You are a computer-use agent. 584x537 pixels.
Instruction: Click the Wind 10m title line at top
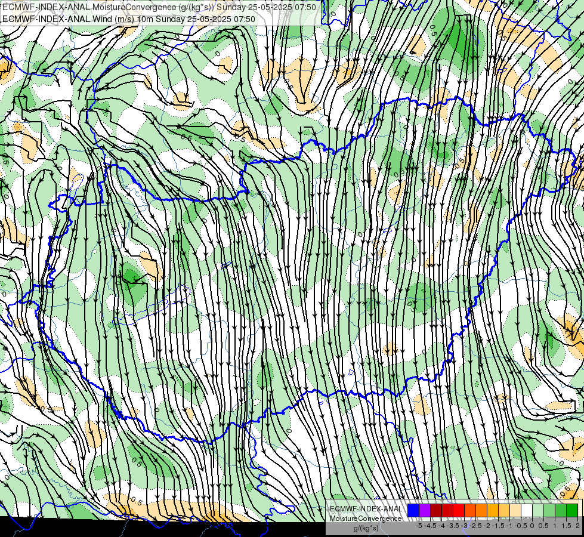(129, 18)
